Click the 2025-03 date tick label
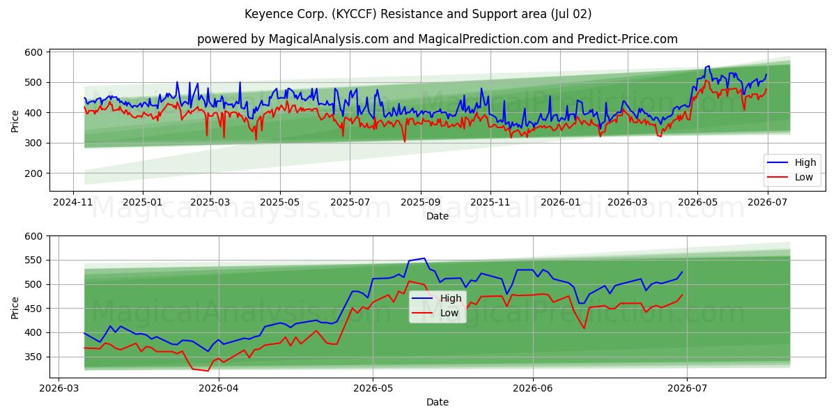This screenshot has height=418, width=836. click(210, 203)
